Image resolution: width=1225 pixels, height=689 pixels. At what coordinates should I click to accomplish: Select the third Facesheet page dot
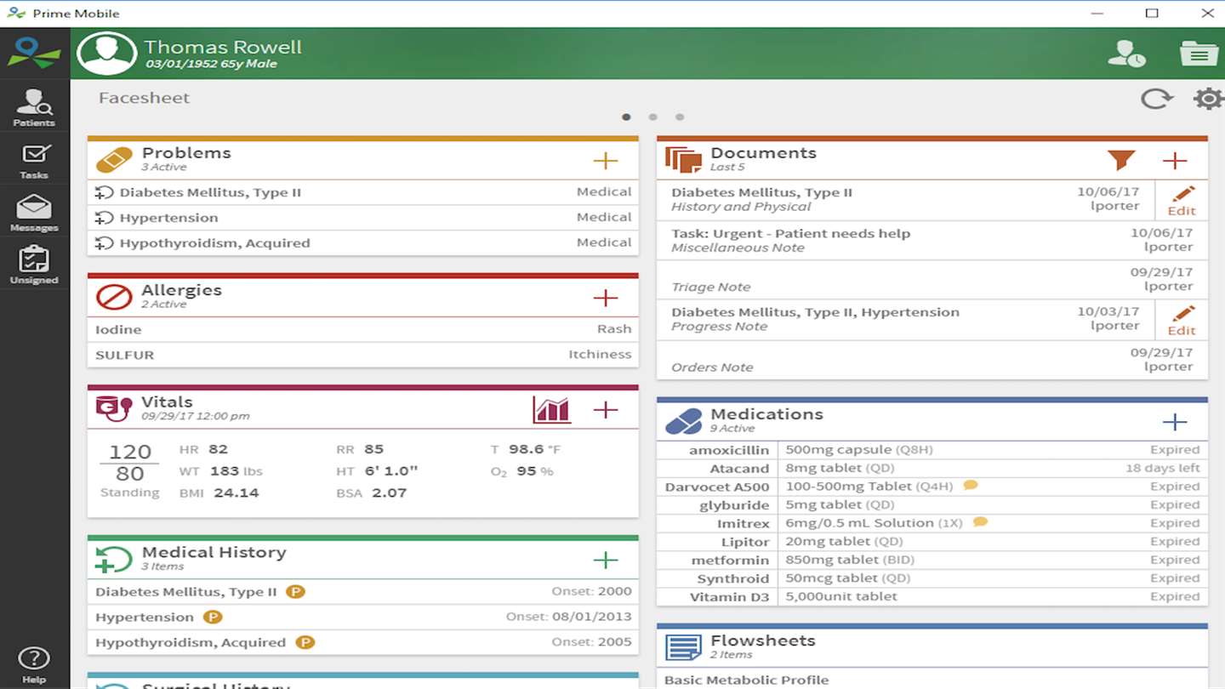(679, 117)
